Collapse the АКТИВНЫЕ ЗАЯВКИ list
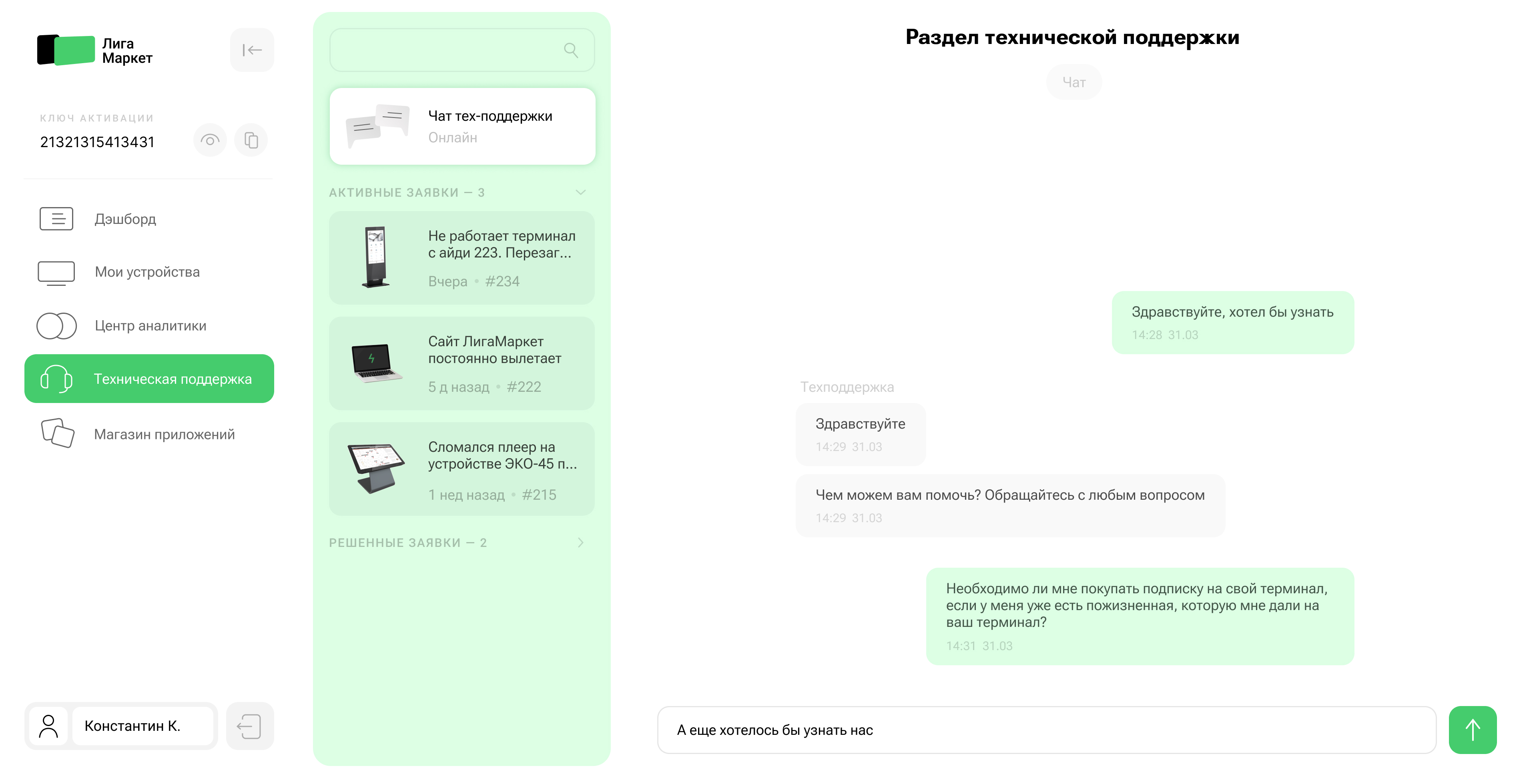The width and height of the screenshot is (1537, 778). [x=580, y=192]
